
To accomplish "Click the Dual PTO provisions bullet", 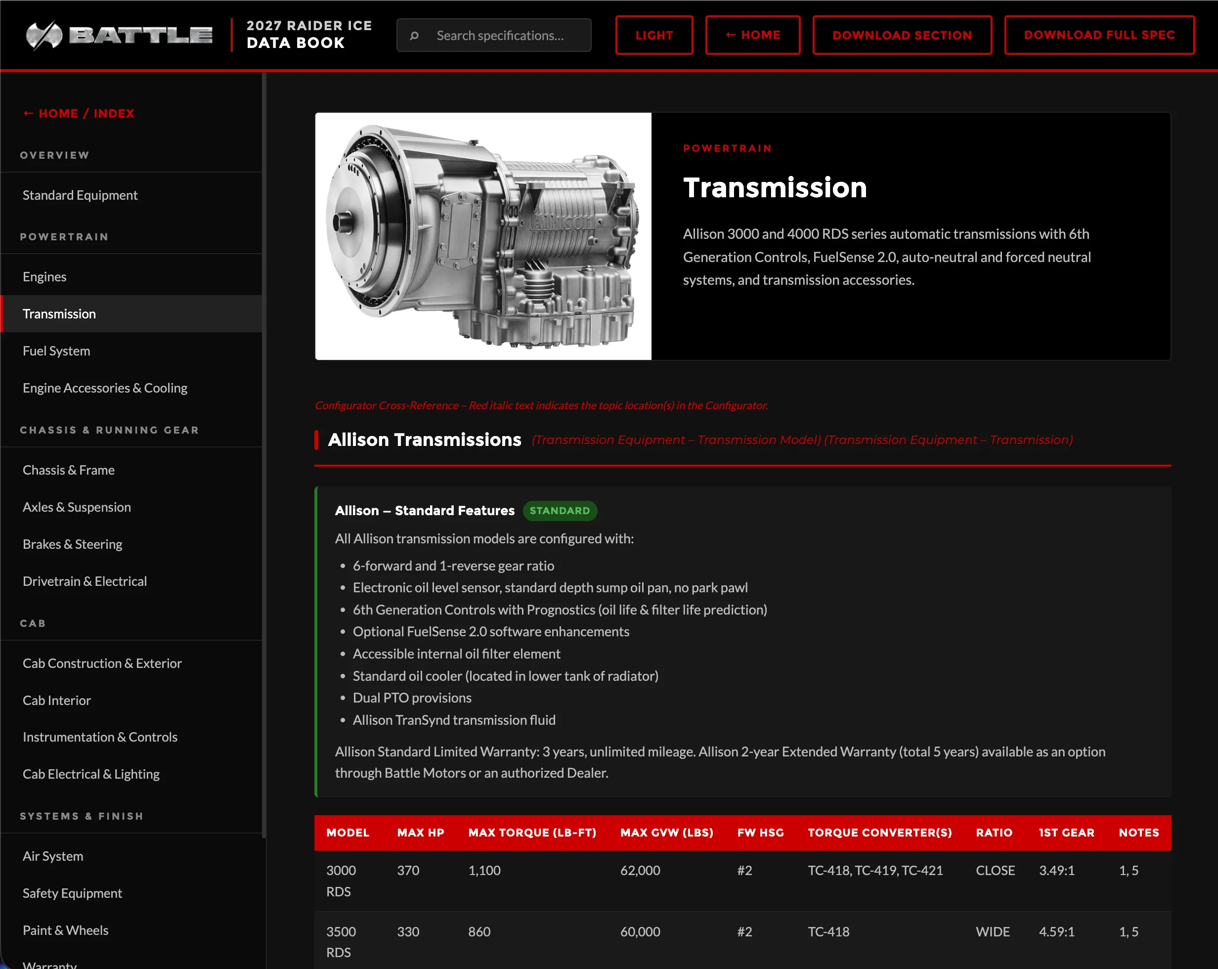I will 412,699.
